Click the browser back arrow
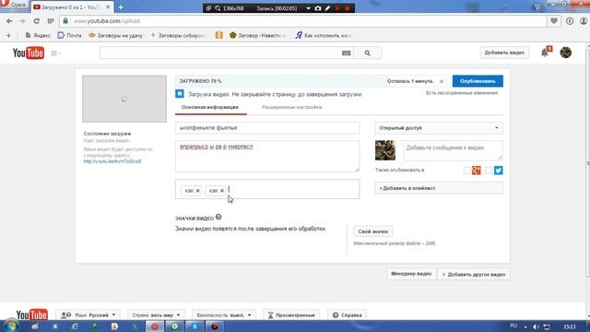This screenshot has width=590, height=332. 9,21
